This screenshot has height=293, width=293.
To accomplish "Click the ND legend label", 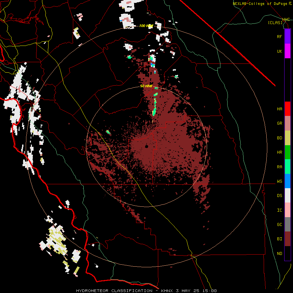I will [279, 253].
